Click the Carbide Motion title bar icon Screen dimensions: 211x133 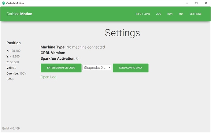pyautogui.click(x=3, y=3)
